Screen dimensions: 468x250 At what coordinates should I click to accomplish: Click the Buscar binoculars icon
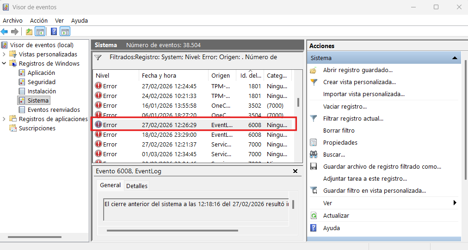314,154
